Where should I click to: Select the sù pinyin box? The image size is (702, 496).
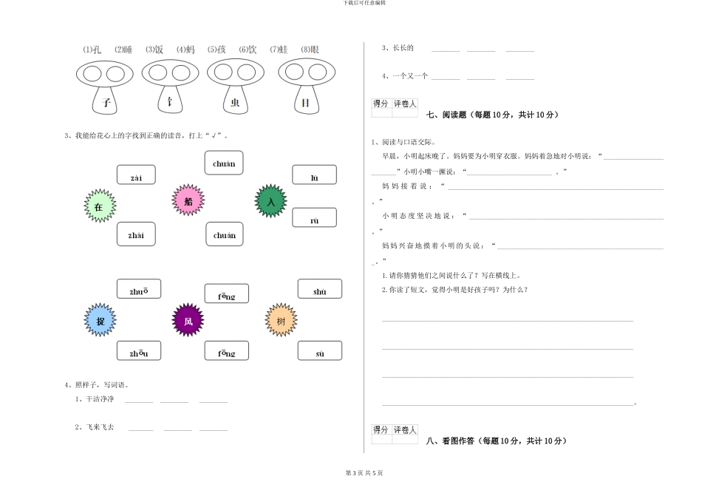pos(320,350)
